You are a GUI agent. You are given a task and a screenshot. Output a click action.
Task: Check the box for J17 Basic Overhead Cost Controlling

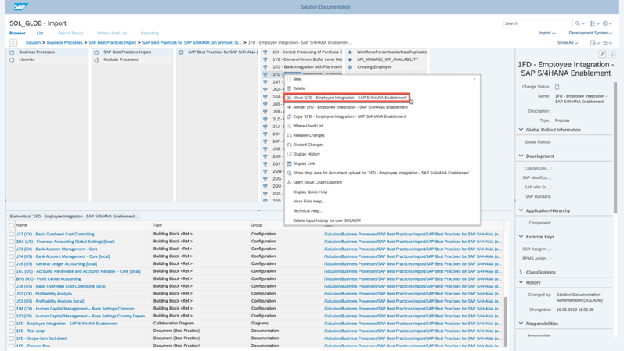pos(12,235)
